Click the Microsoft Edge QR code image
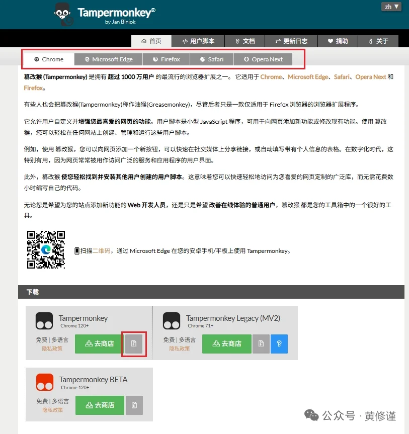Image resolution: width=409 pixels, height=434 pixels. pyautogui.click(x=45, y=249)
